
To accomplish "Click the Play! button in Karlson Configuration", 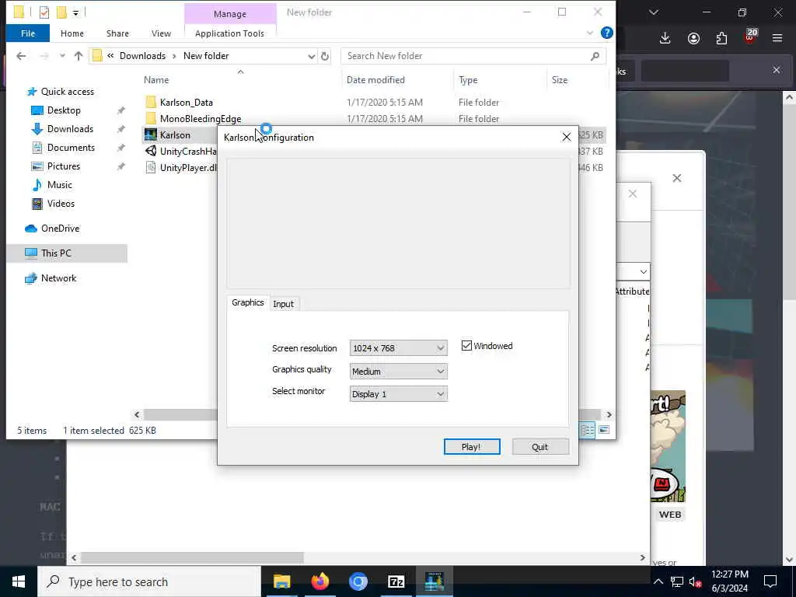I will pyautogui.click(x=472, y=447).
